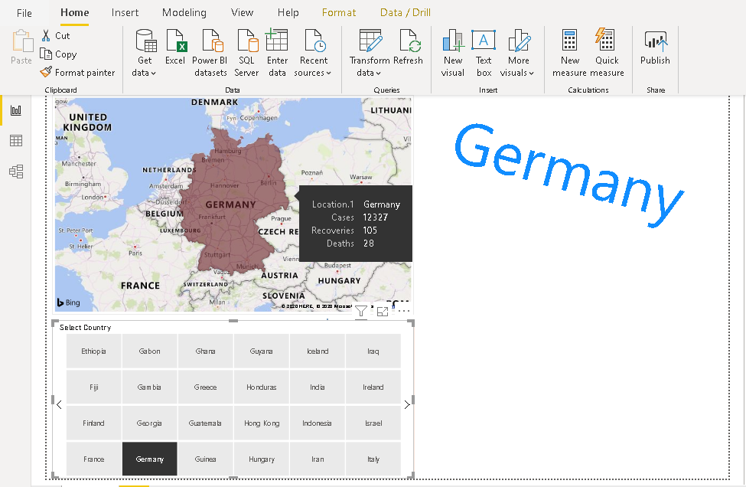The image size is (746, 487).
Task: Open slicer filter funnel icon
Action: point(361,312)
